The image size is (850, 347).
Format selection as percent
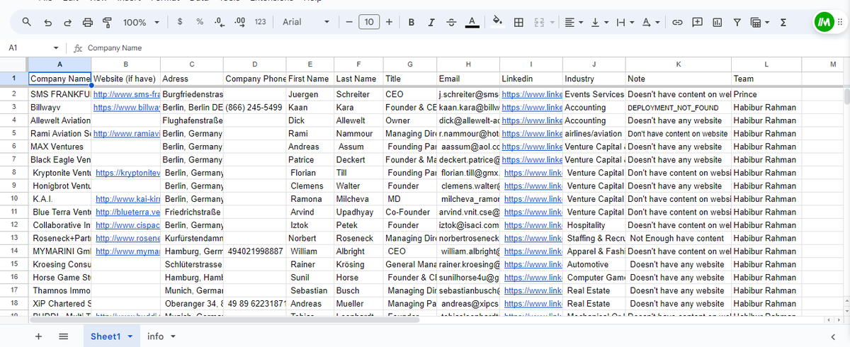[200, 22]
